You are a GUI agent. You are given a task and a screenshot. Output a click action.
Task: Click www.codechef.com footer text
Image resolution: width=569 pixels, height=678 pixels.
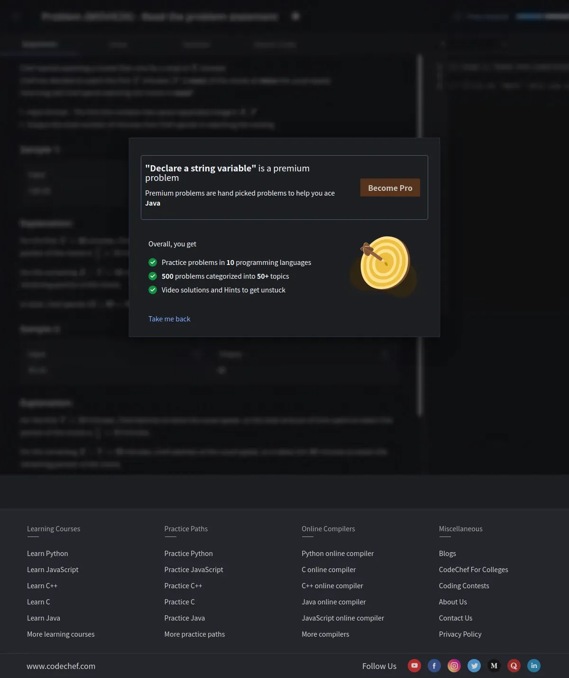[x=61, y=666]
